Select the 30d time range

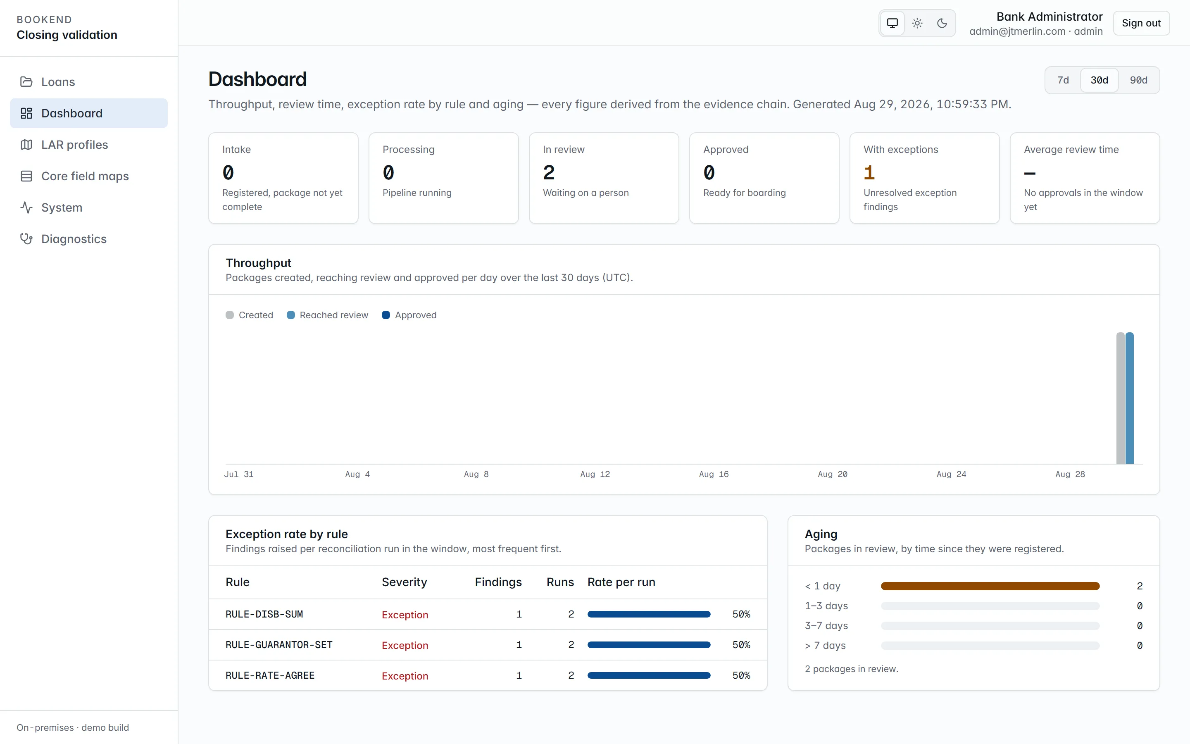tap(1099, 80)
